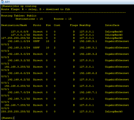Image resolution: width=134 pixels, height=120 pixels.
Task: Click destination 192.168.6.2/32
Action: [x=19, y=80]
